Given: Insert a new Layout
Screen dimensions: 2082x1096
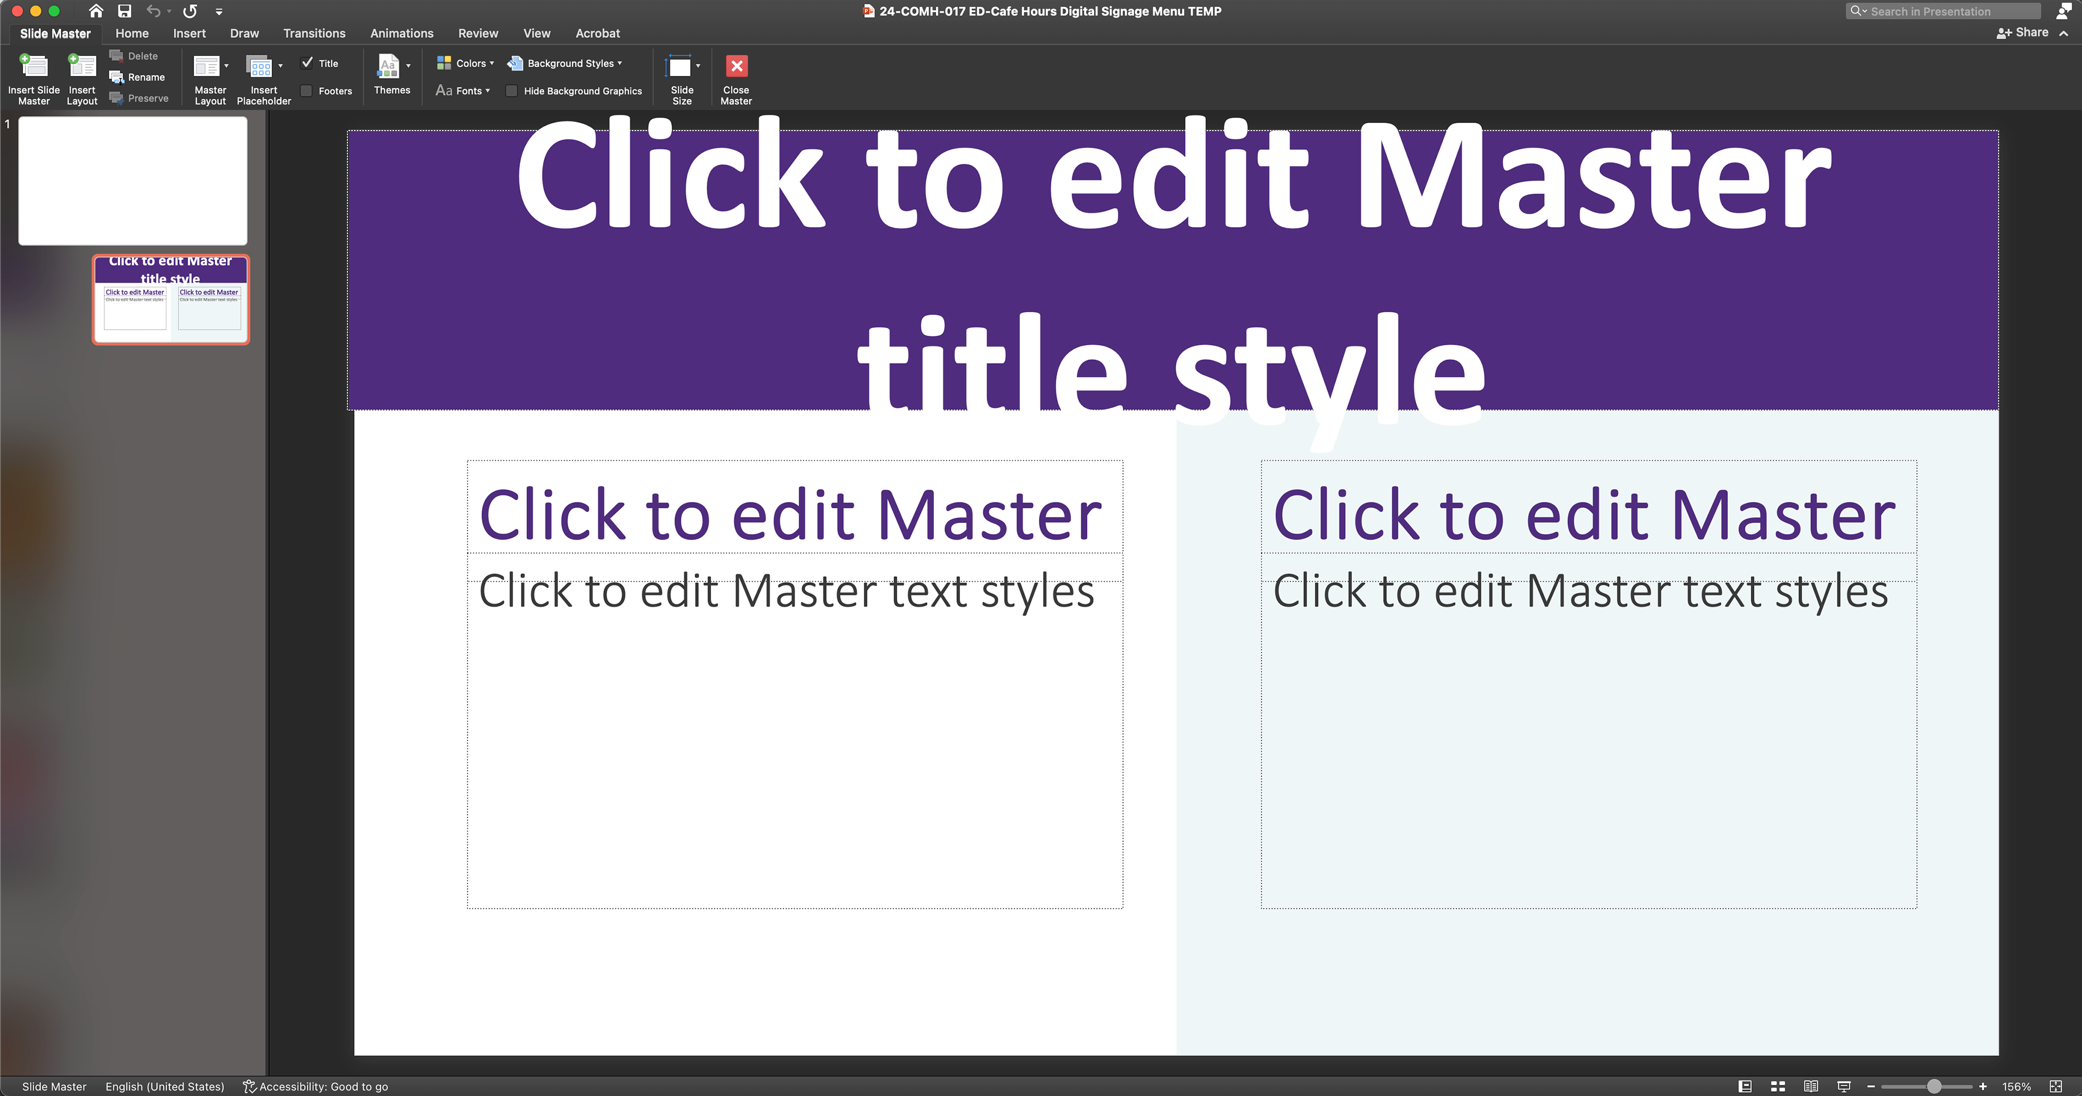Looking at the screenshot, I should coord(82,79).
